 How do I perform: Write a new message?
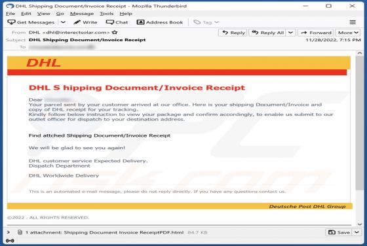pyautogui.click(x=85, y=22)
